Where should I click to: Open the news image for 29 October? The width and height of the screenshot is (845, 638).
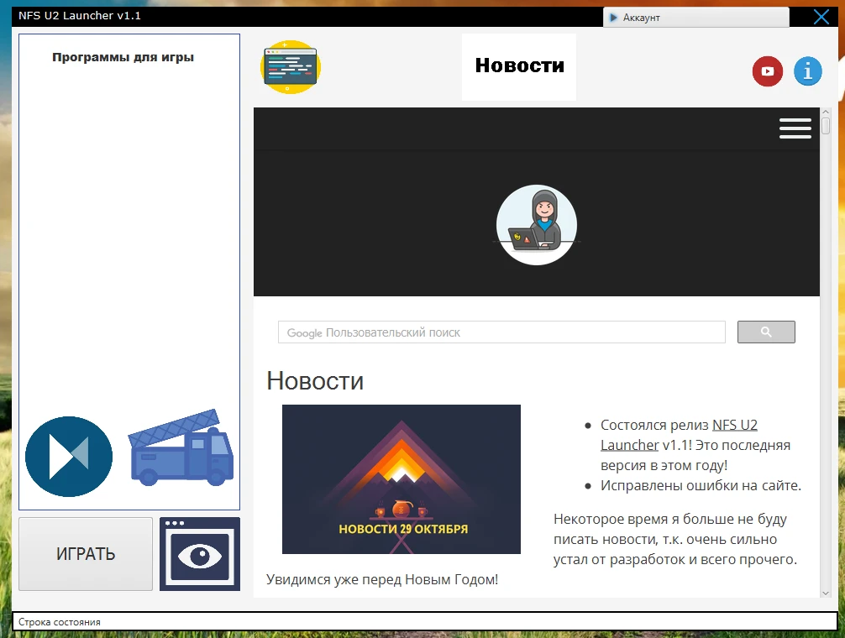(402, 479)
